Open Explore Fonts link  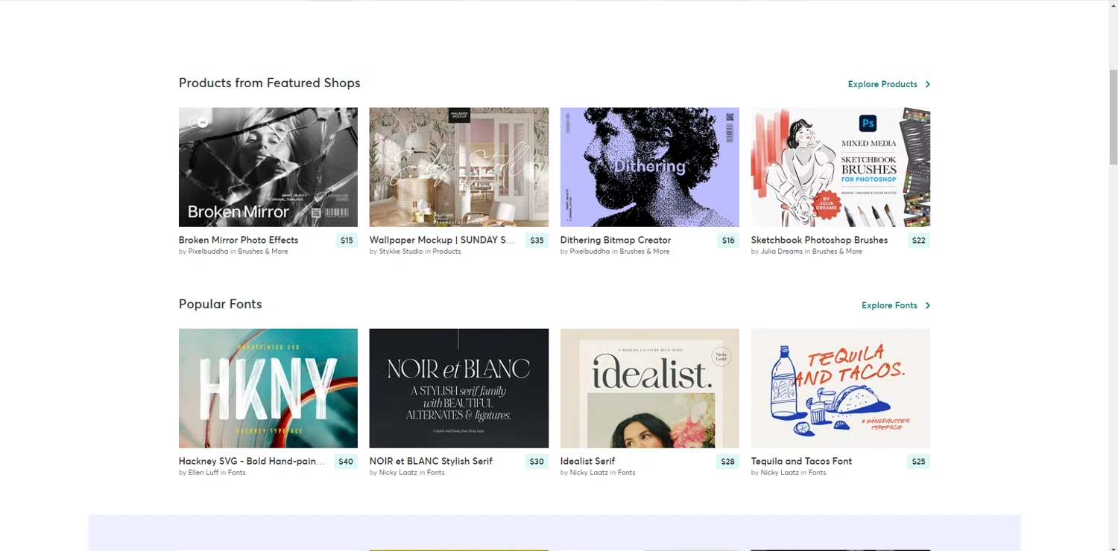[889, 305]
